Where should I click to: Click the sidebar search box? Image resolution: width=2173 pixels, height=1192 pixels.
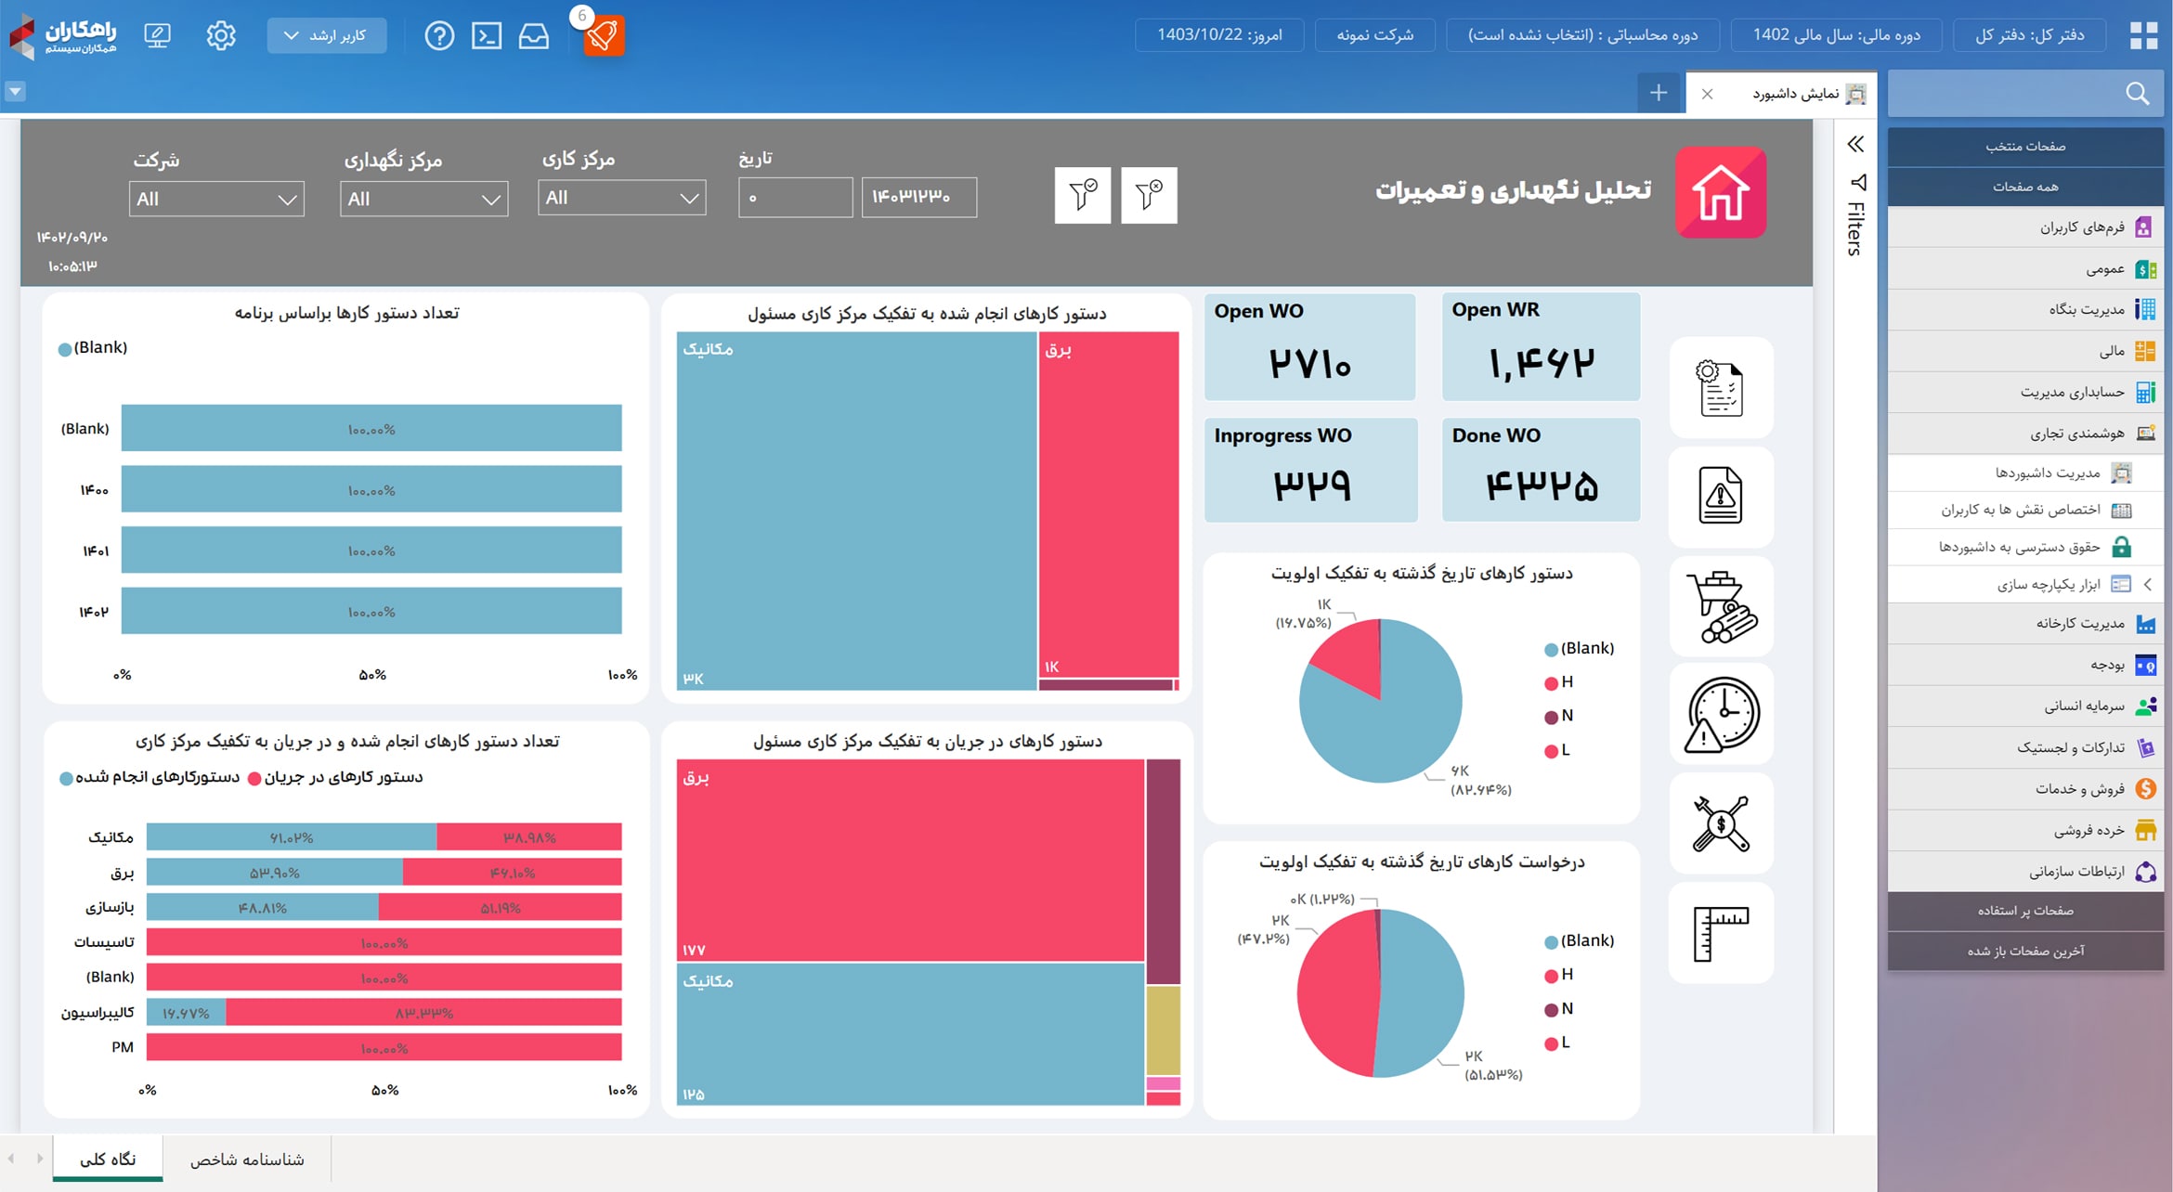(x=2024, y=93)
